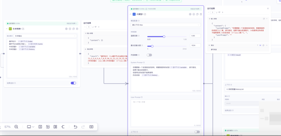Viewport: 281px width, 136px height.
Task: Go to next result page in 大模型1 results
Action: coord(222,12)
